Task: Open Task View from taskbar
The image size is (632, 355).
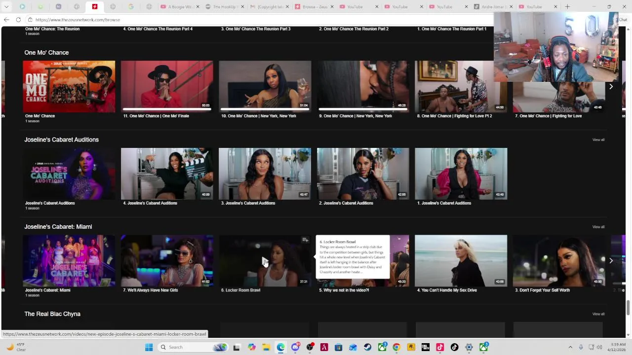Action: click(237, 347)
